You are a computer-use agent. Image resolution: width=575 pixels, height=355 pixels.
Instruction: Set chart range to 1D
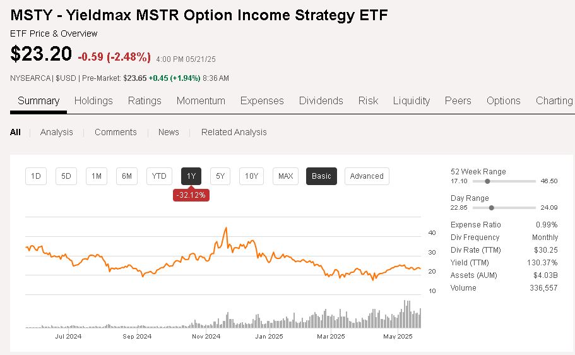pos(36,176)
